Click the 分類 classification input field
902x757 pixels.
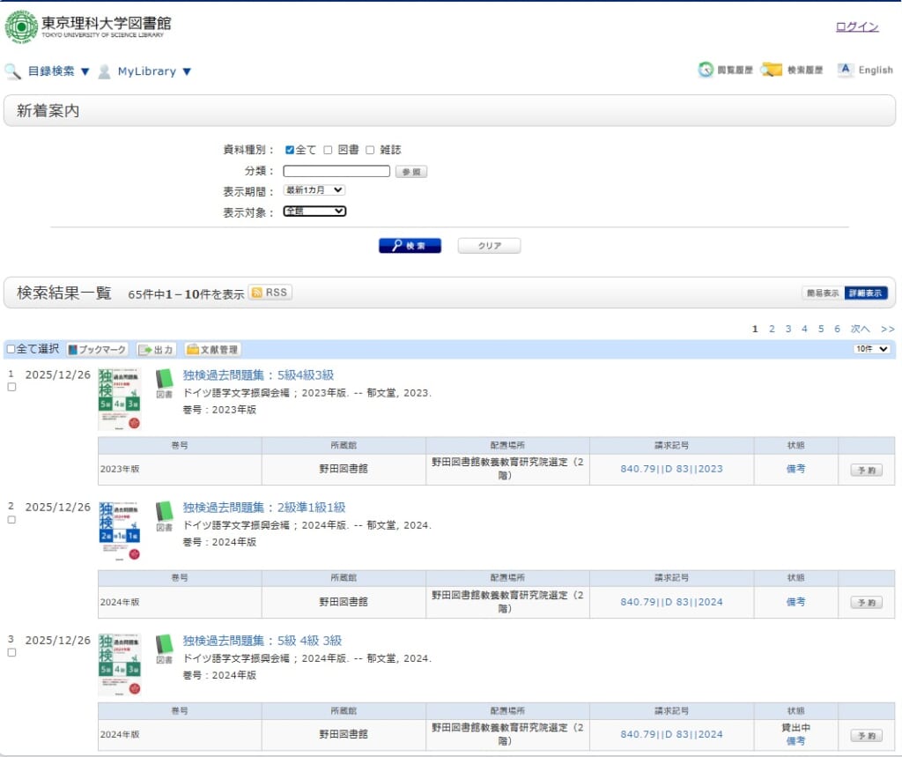tap(336, 171)
